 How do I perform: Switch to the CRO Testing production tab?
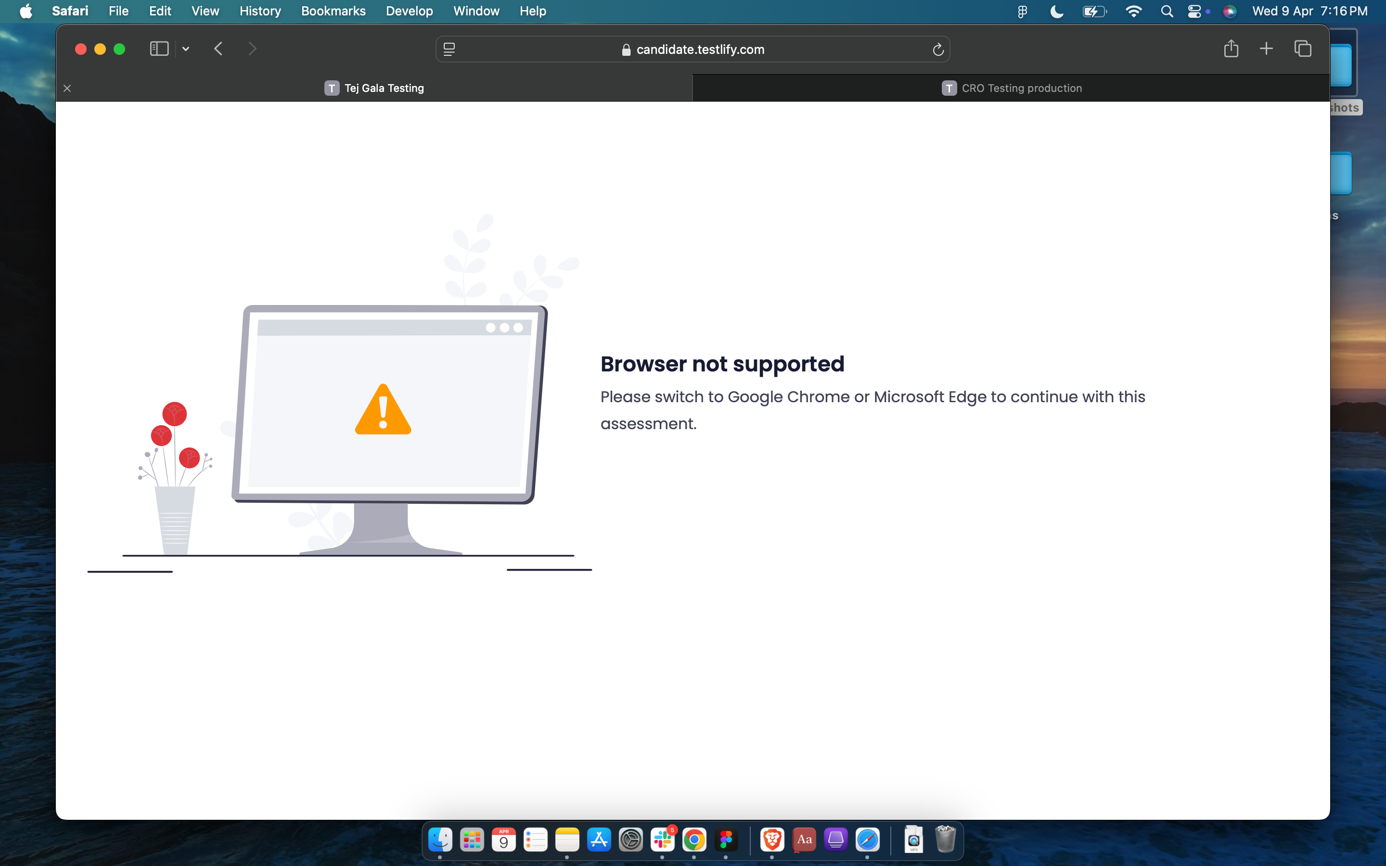coord(1011,88)
